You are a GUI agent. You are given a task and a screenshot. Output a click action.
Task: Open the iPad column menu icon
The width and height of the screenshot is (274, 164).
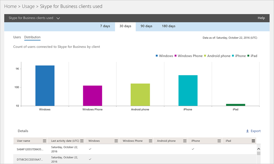pyautogui.click(x=253, y=141)
